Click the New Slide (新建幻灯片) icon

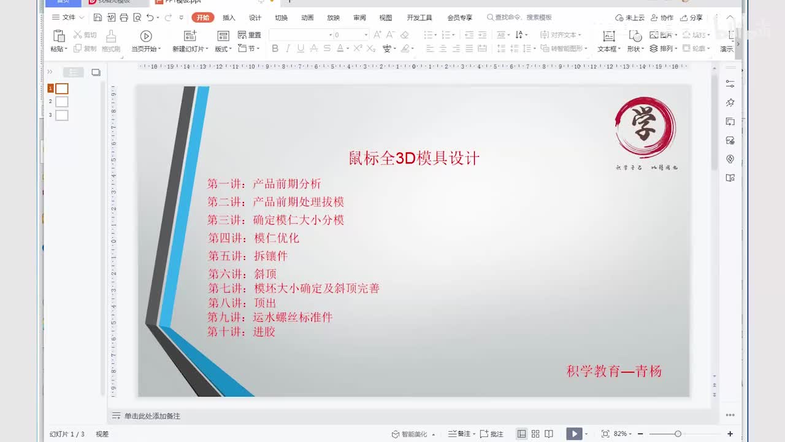coord(190,36)
